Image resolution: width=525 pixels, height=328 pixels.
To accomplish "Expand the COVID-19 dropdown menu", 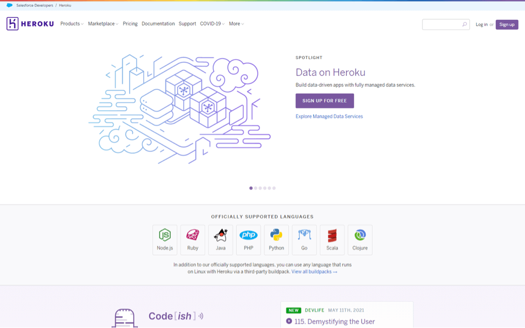I will [x=212, y=24].
